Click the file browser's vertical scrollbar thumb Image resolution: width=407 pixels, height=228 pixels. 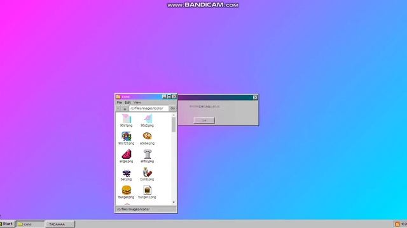click(x=174, y=124)
